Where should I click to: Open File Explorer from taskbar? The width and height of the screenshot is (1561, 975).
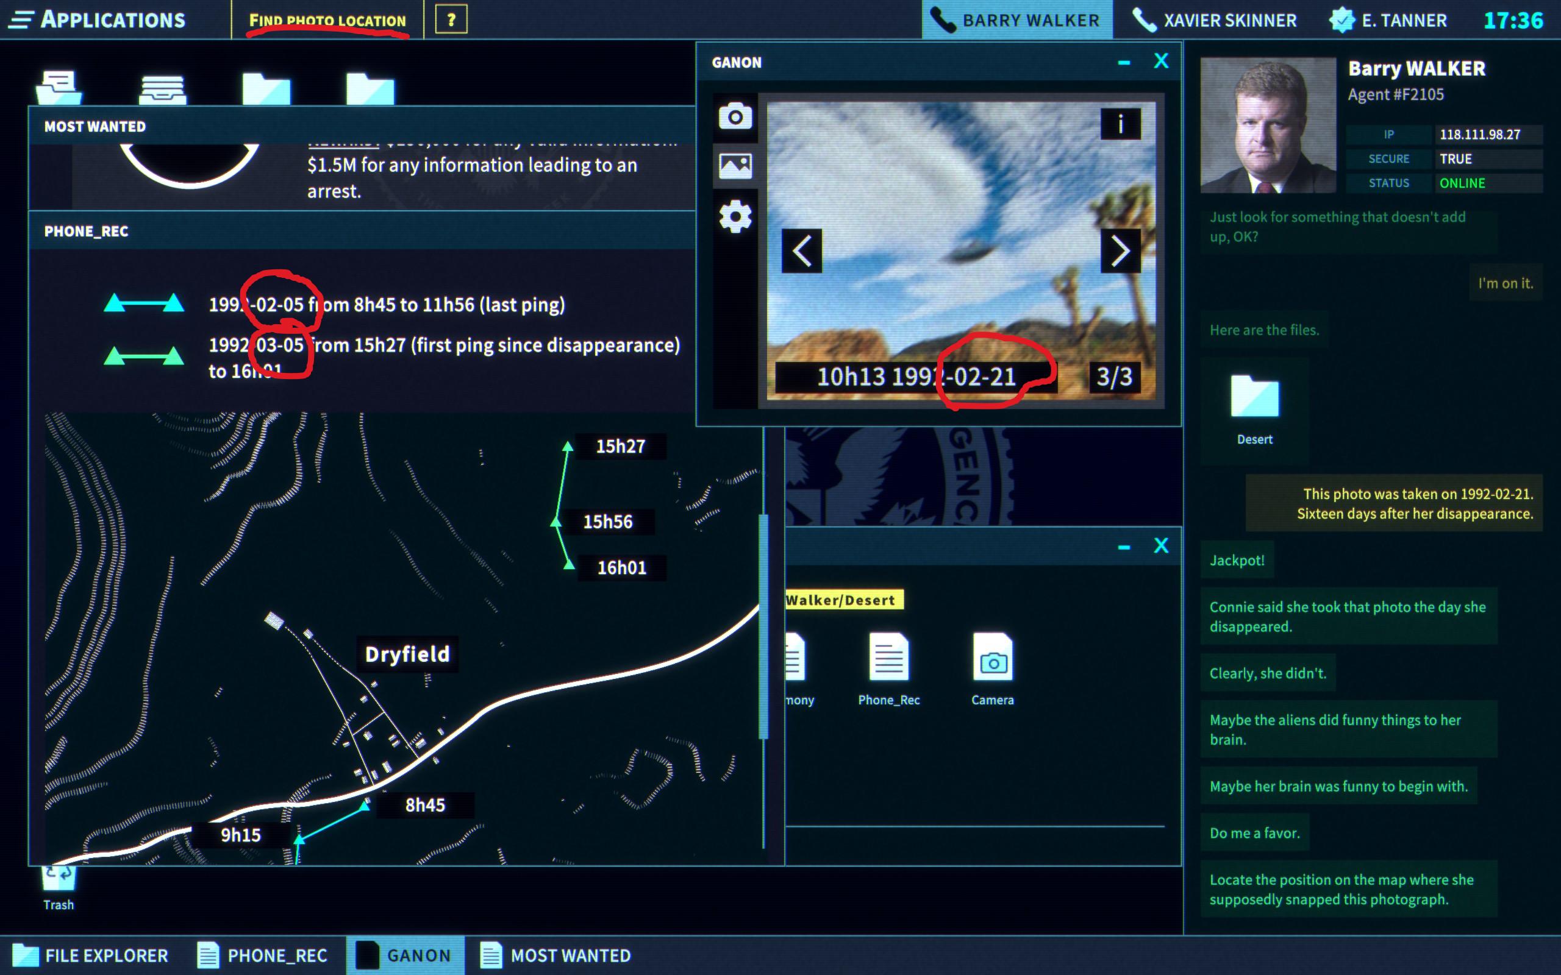[91, 955]
